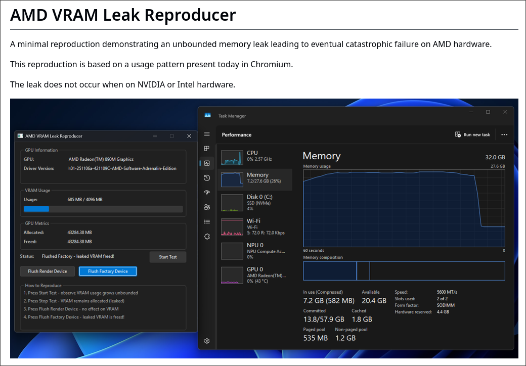Open Task Manager hamburger navigation menu
The image size is (526, 366).
pyautogui.click(x=207, y=134)
